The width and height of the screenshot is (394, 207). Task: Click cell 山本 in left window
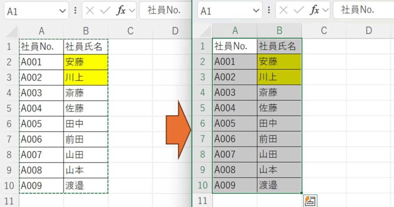point(86,170)
